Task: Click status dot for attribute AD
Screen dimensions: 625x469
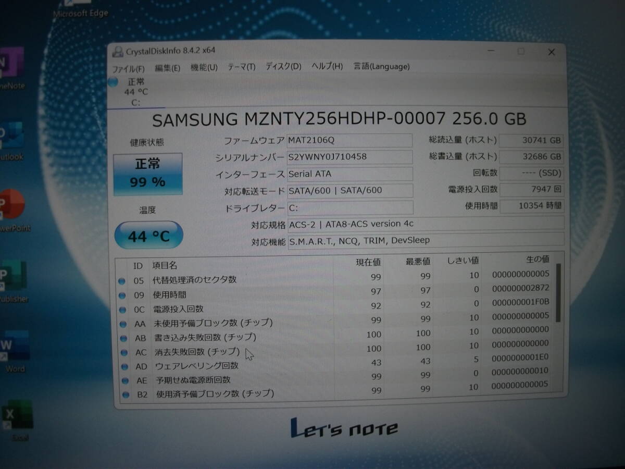Action: (x=125, y=367)
